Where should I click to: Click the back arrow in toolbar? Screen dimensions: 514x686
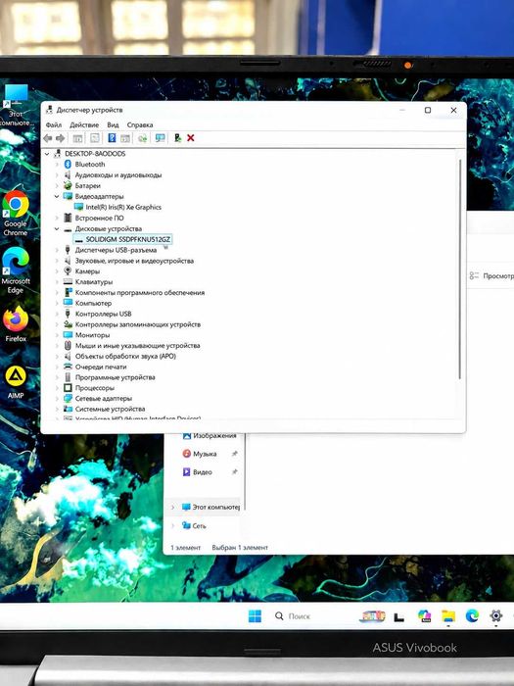pos(48,138)
